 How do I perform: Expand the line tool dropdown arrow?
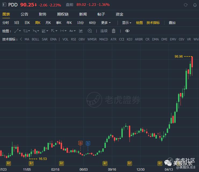point(20,31)
